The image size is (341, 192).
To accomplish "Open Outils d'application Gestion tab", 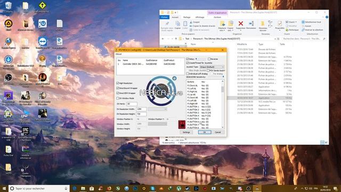I will (217, 17).
